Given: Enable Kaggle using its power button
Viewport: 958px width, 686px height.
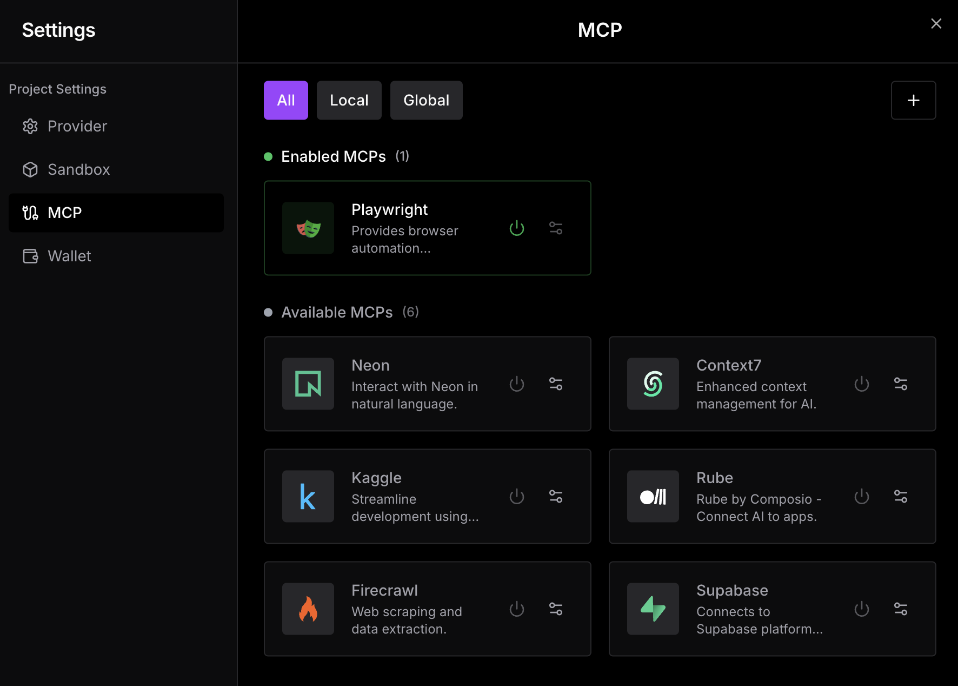Looking at the screenshot, I should pyautogui.click(x=517, y=497).
